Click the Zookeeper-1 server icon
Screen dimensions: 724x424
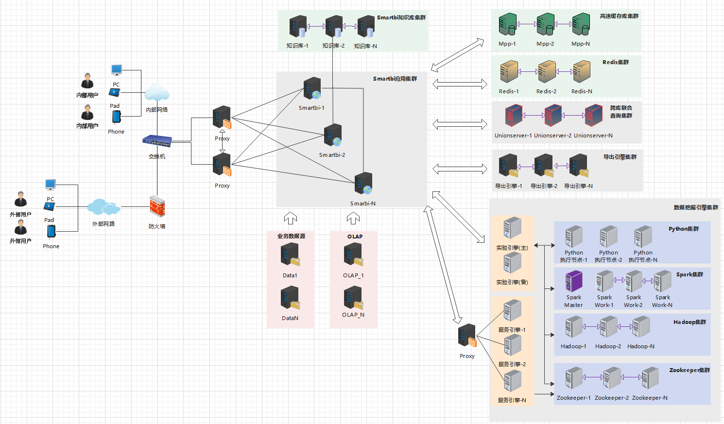coord(574,378)
